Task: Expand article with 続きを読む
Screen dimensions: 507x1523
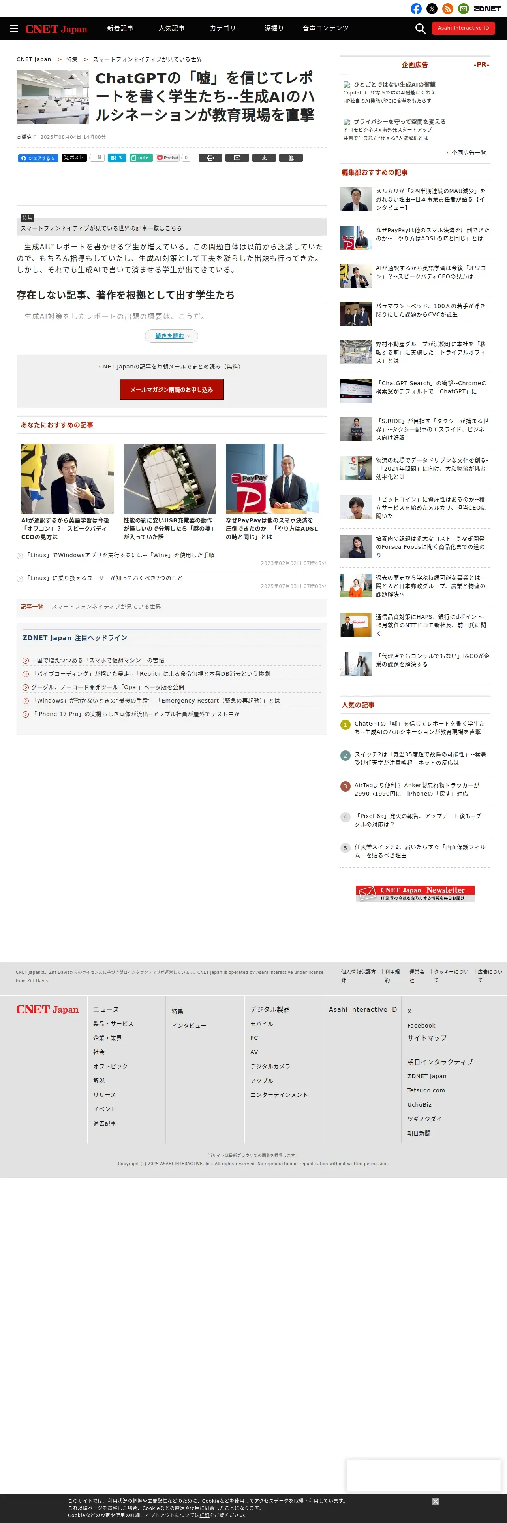Action: [x=171, y=336]
